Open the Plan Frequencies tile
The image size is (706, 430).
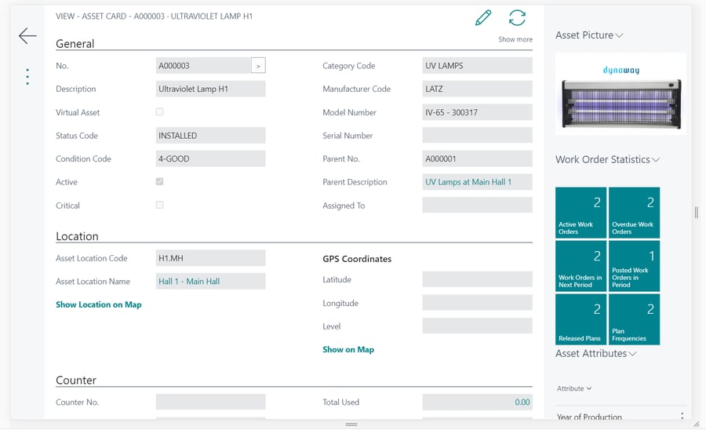pos(634,319)
